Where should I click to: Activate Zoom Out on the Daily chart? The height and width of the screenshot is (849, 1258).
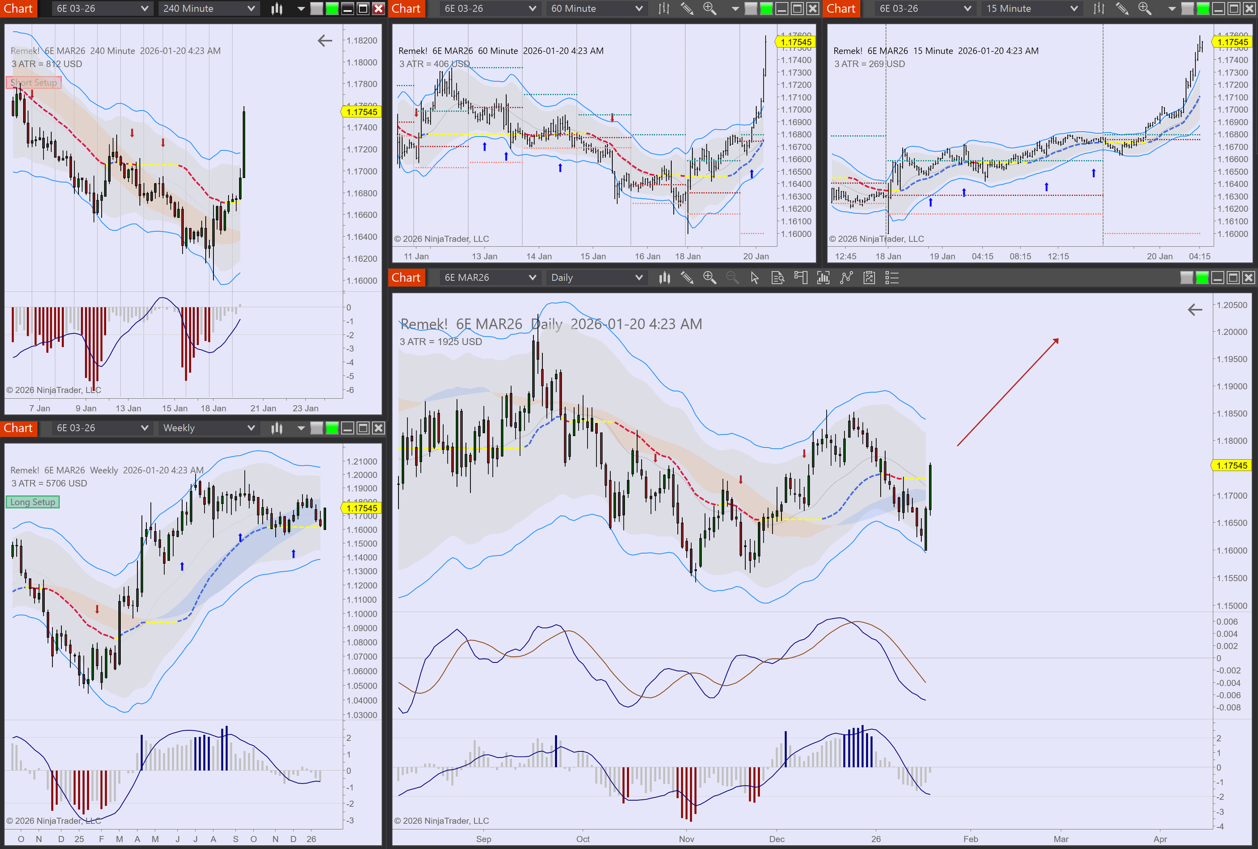coord(732,278)
